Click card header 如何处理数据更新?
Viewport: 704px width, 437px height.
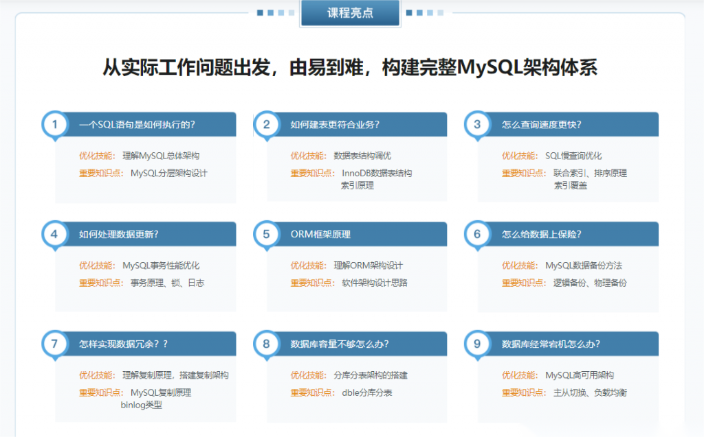coord(146,234)
